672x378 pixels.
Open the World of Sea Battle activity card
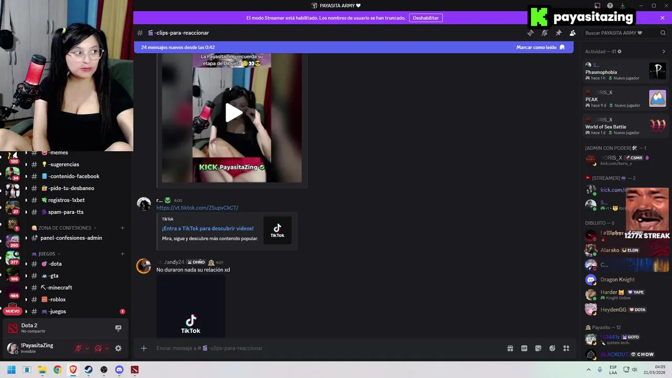(x=625, y=126)
